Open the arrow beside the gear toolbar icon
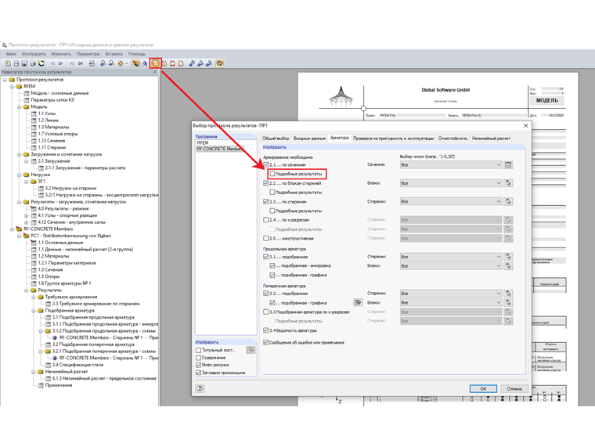Screen dimensions: 595x447 (126, 63)
